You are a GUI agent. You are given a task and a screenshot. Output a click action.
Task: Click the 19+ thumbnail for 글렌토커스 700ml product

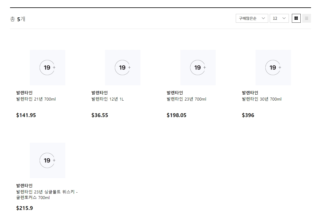48,160
